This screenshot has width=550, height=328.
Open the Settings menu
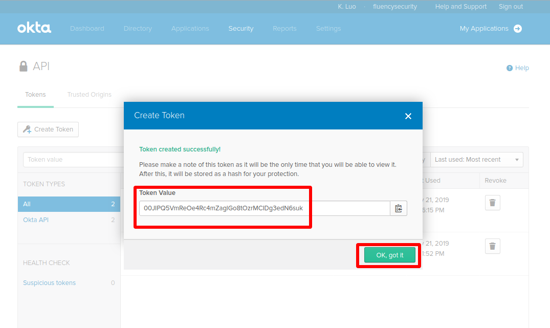(x=328, y=29)
